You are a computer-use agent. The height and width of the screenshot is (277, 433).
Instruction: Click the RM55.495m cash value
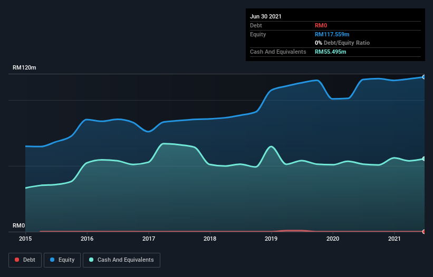pos(330,52)
